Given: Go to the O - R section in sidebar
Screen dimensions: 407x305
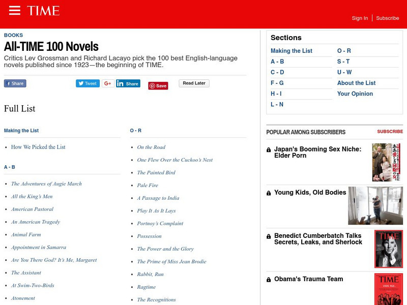Looking at the screenshot, I should [344, 51].
